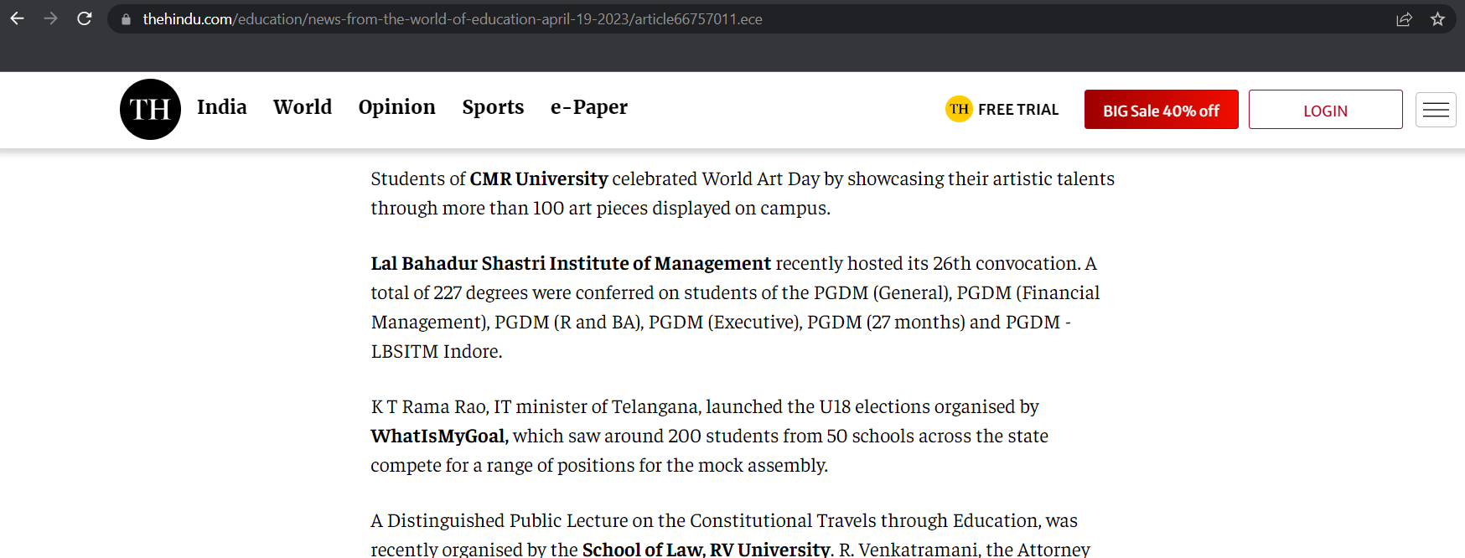Click the CMR University bold text
Viewport: 1465px width, 558px height.
point(538,179)
